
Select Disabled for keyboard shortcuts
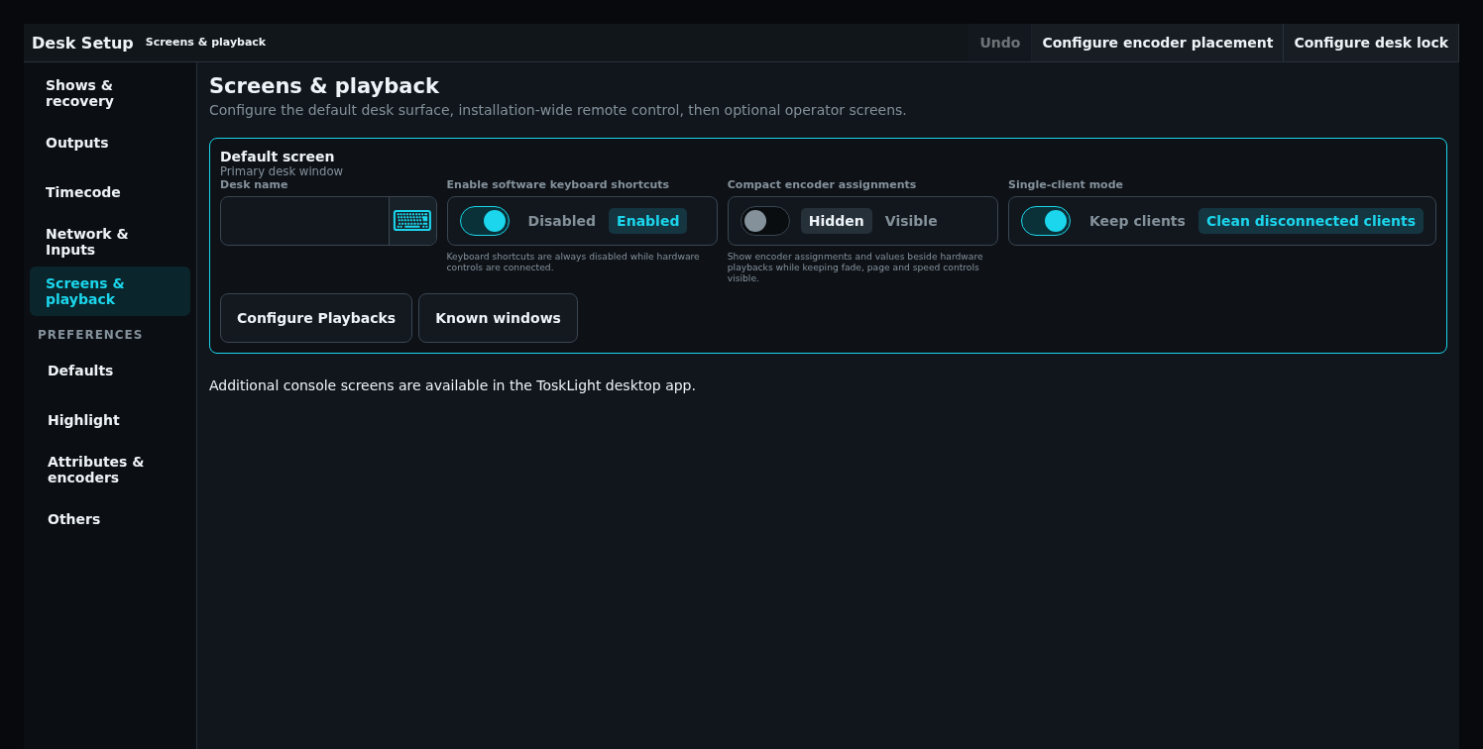(x=562, y=221)
